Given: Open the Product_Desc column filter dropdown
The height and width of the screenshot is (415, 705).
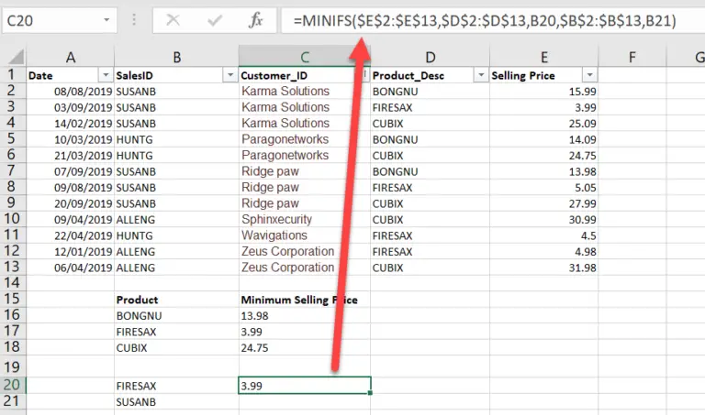Looking at the screenshot, I should tap(481, 75).
